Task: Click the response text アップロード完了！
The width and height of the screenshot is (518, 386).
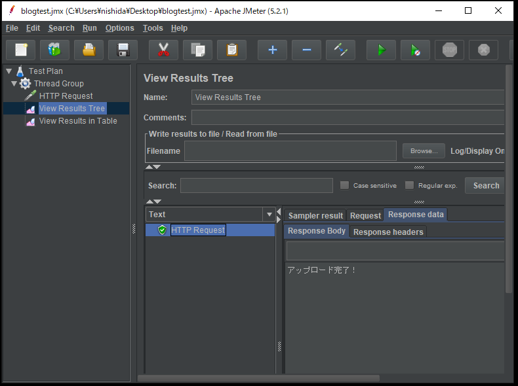Action: 321,270
